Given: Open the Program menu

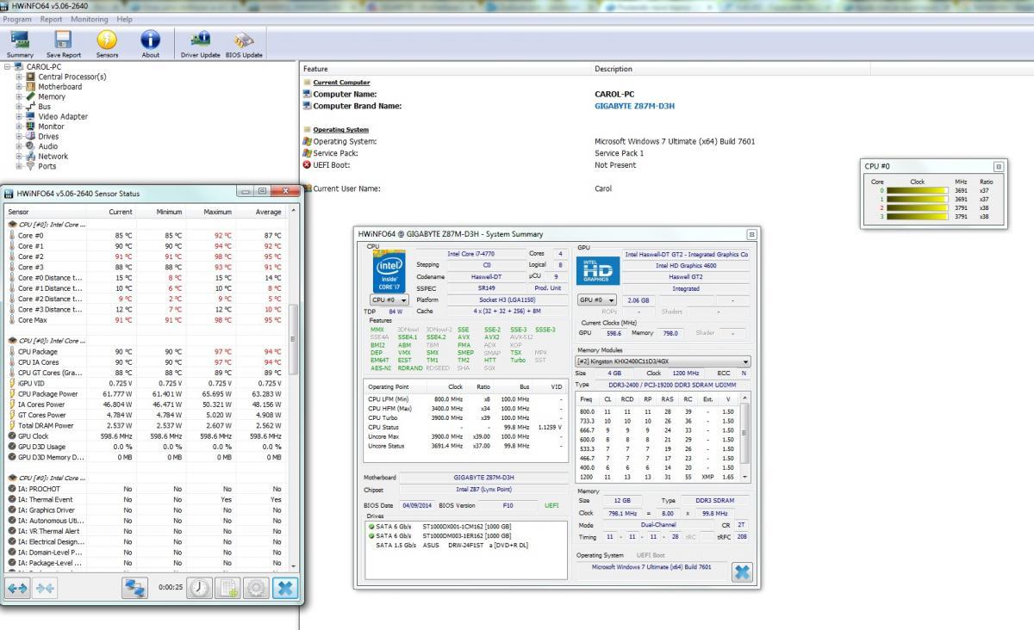Looking at the screenshot, I should 17,19.
